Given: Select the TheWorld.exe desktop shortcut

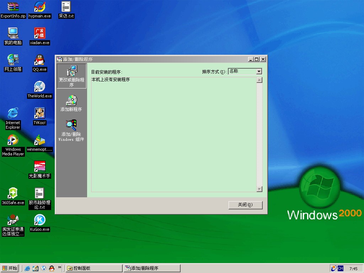Looking at the screenshot, I should click(40, 90).
